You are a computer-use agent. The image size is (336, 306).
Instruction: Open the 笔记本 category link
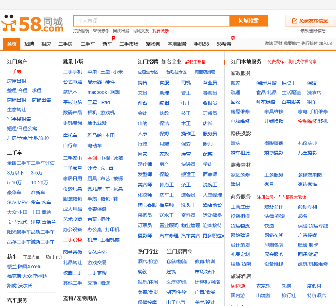point(70,92)
